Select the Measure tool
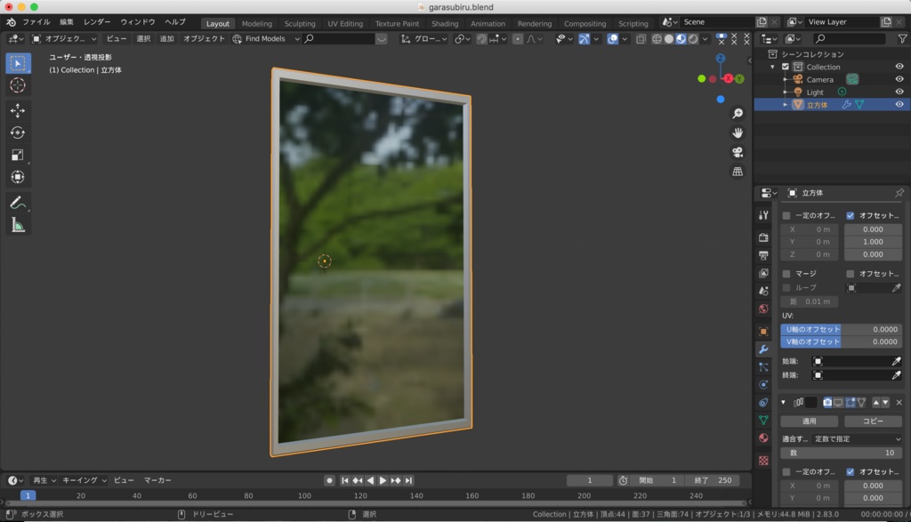This screenshot has height=522, width=911. (x=18, y=225)
